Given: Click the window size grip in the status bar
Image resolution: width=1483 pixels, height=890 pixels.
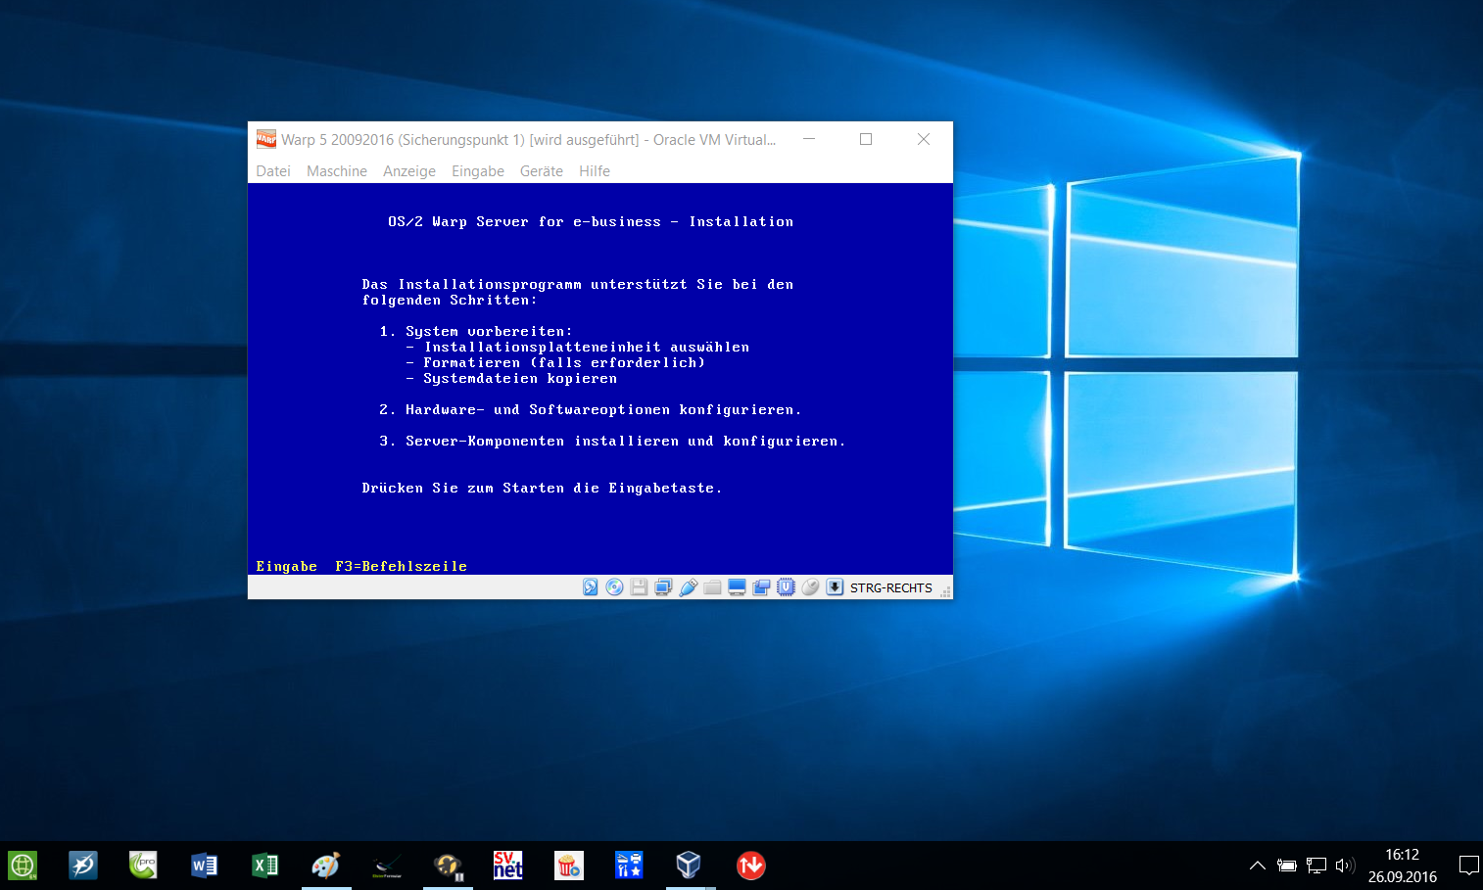Looking at the screenshot, I should 946,590.
